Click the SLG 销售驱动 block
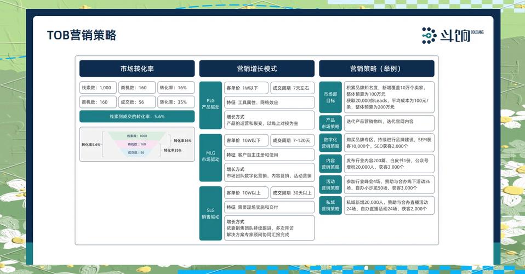Image resolution: width=525 pixels, height=274 pixels. [x=210, y=213]
